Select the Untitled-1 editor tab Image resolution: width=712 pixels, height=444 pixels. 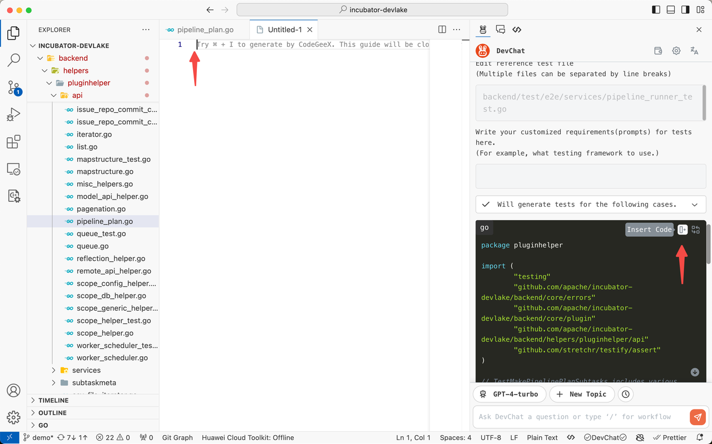(x=284, y=29)
